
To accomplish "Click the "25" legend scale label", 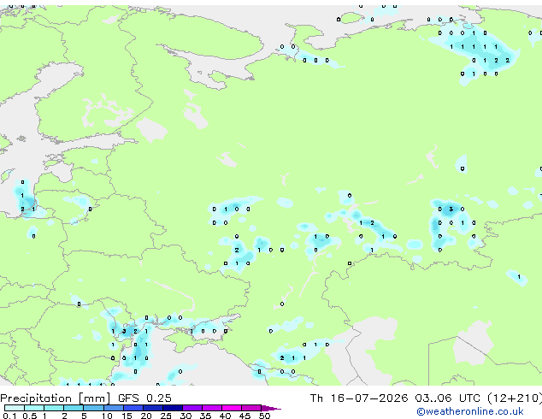I will click(x=166, y=416).
